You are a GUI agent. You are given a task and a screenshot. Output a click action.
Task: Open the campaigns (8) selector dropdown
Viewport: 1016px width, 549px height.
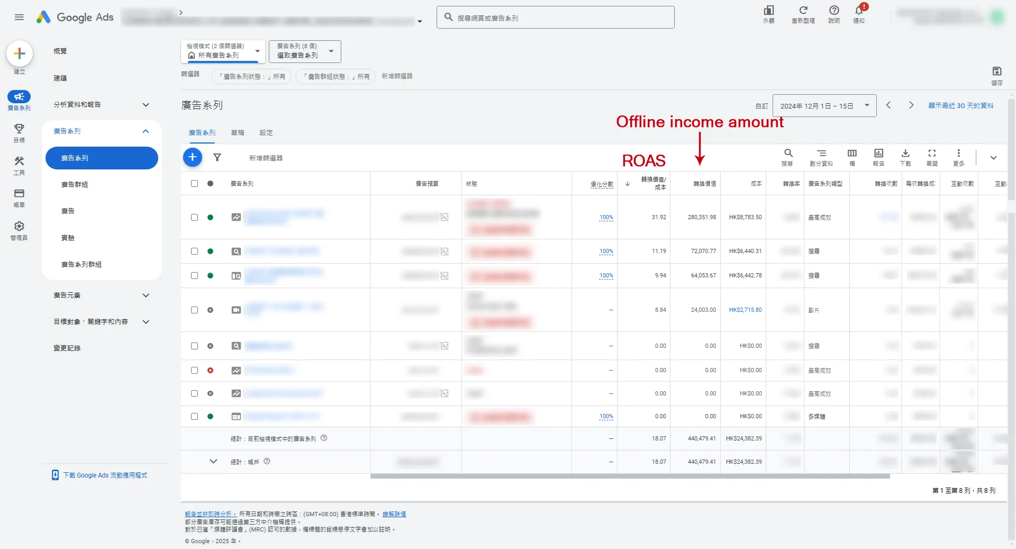tap(305, 51)
